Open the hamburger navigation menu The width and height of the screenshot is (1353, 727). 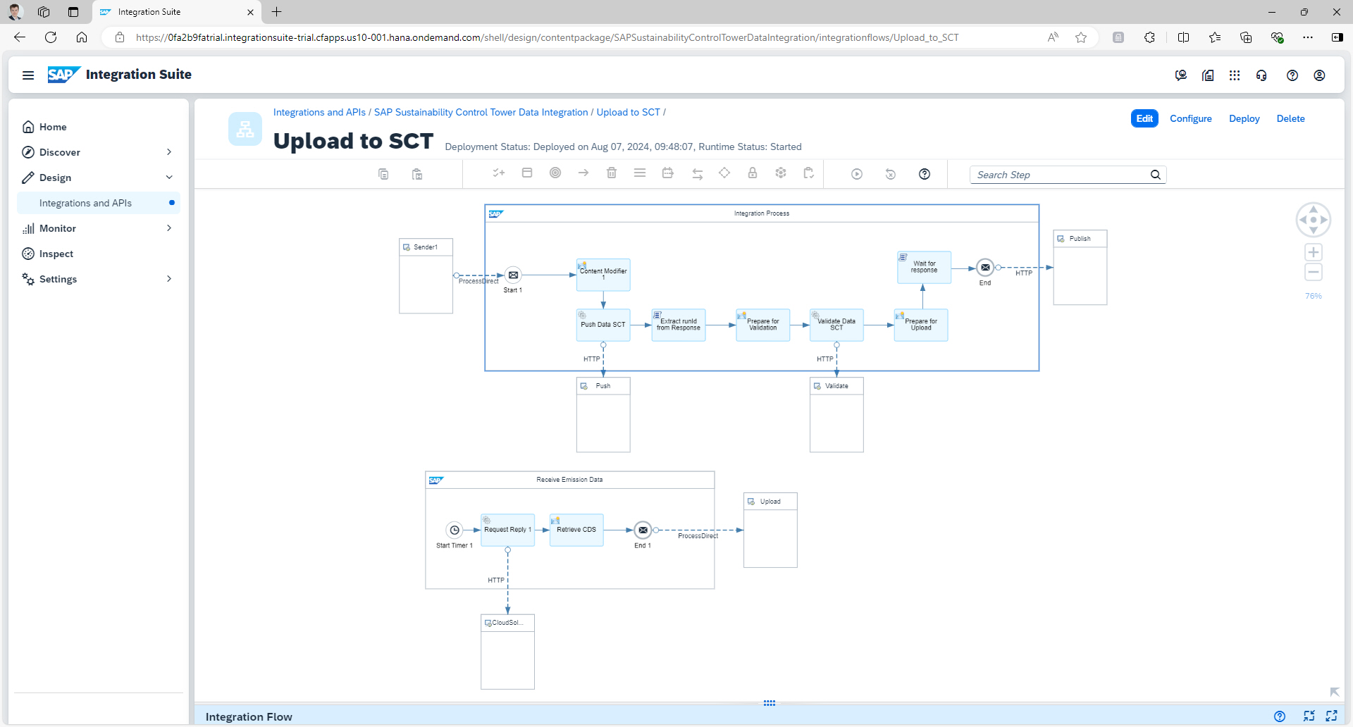(x=28, y=75)
